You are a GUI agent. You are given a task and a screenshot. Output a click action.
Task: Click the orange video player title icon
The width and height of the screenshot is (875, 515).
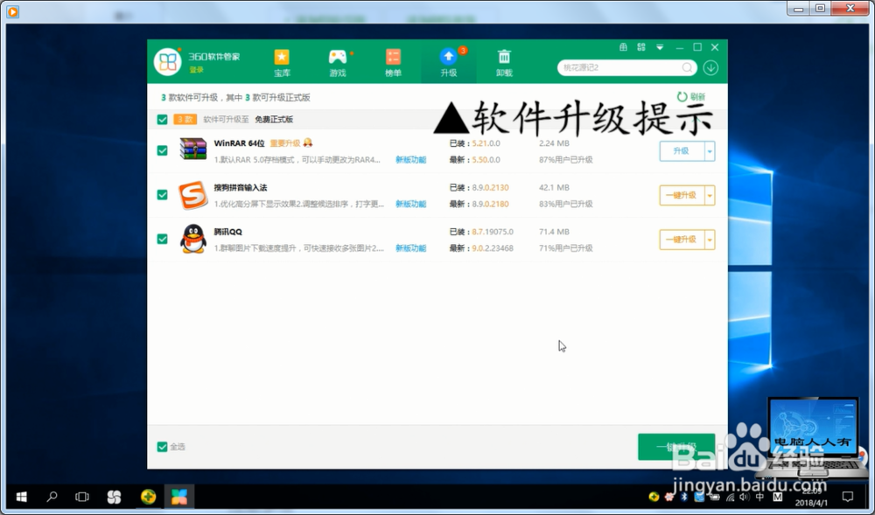click(x=13, y=11)
